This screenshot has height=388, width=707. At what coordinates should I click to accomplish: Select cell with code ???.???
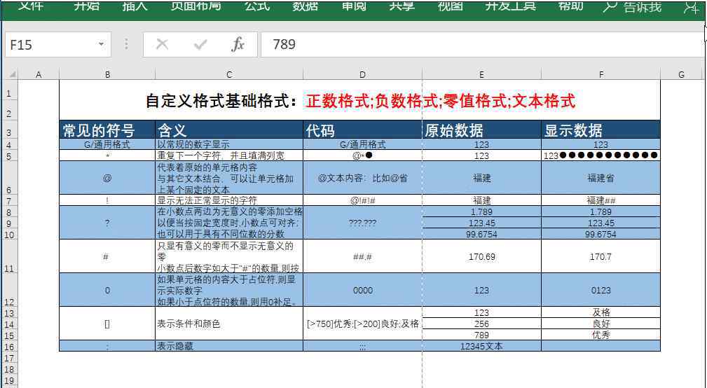pos(362,223)
